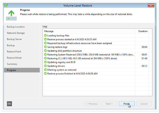
Task: Click checkmark icon for Updating drivers entry
Action: click(45, 66)
